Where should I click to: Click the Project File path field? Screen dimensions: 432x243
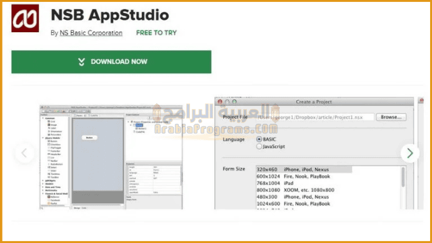(x=315, y=117)
